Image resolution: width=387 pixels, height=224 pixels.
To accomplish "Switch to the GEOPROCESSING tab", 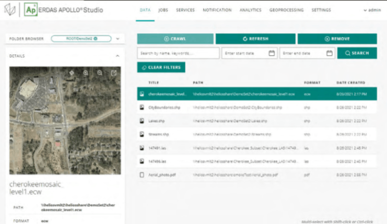I will [x=286, y=10].
